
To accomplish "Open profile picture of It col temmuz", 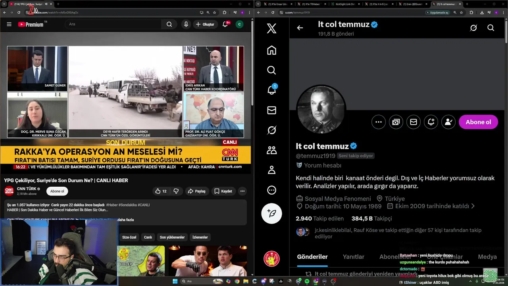I will (x=321, y=109).
